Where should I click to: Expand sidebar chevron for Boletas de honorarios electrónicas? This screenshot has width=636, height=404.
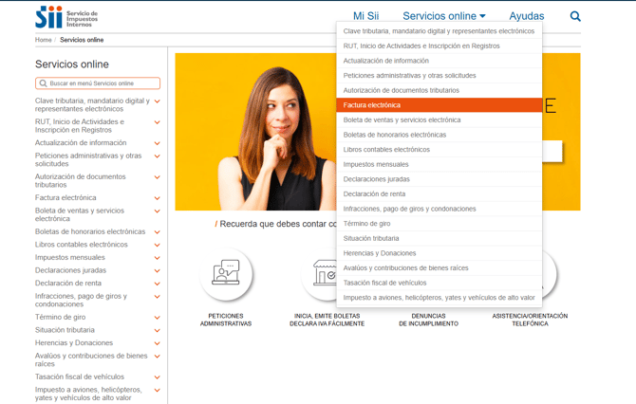click(158, 232)
